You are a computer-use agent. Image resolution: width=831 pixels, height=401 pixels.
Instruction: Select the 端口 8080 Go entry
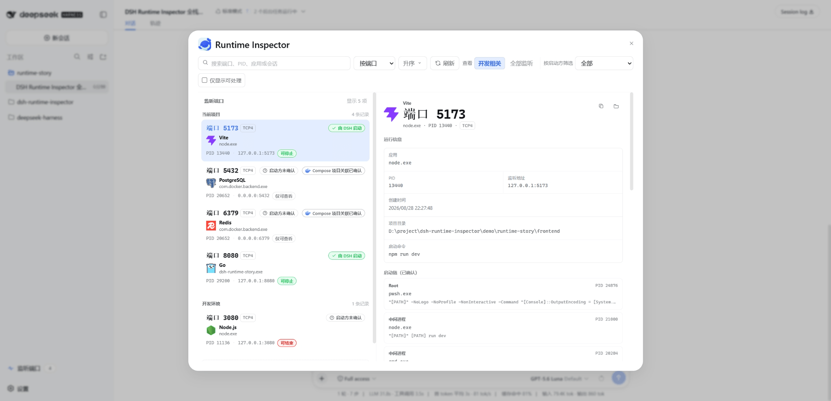(285, 268)
